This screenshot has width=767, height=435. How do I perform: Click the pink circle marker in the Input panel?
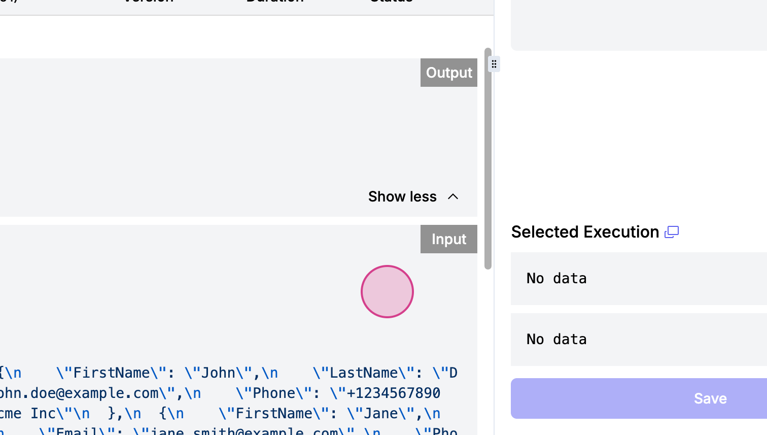tap(387, 292)
